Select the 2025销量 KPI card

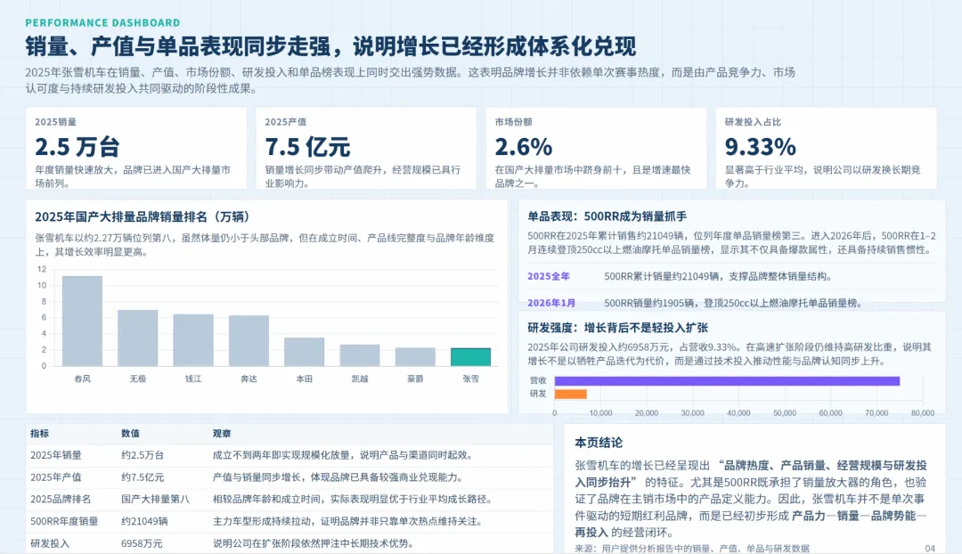[136, 147]
